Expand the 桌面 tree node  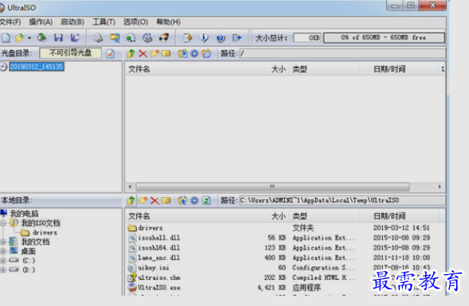pyautogui.click(x=3, y=251)
